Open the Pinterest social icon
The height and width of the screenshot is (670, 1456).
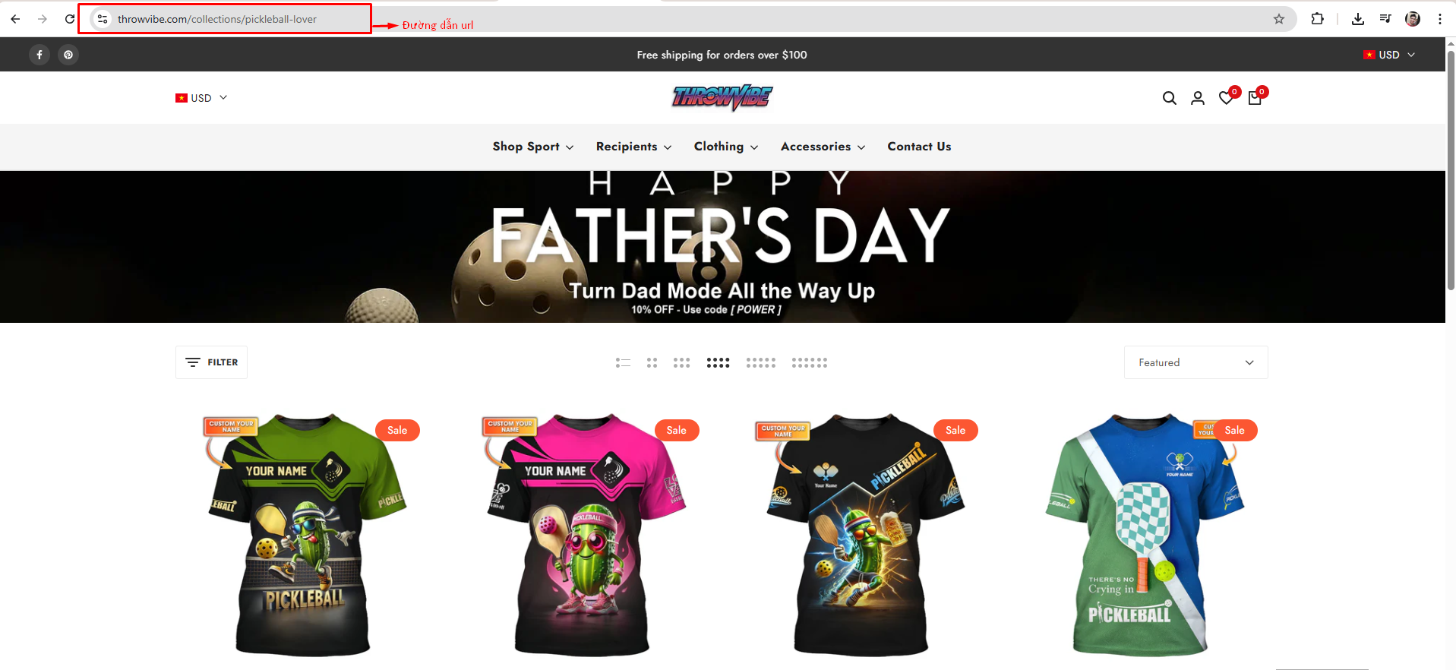pyautogui.click(x=68, y=55)
